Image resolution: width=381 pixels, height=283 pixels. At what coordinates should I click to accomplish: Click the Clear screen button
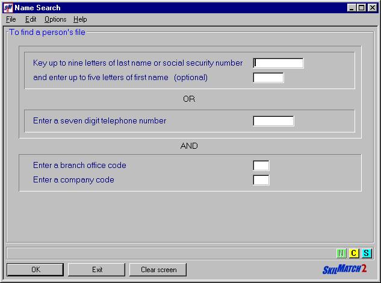[158, 270]
